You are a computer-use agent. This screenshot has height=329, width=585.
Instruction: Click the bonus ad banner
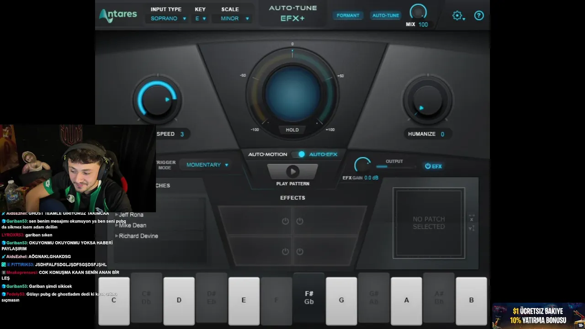(x=538, y=316)
